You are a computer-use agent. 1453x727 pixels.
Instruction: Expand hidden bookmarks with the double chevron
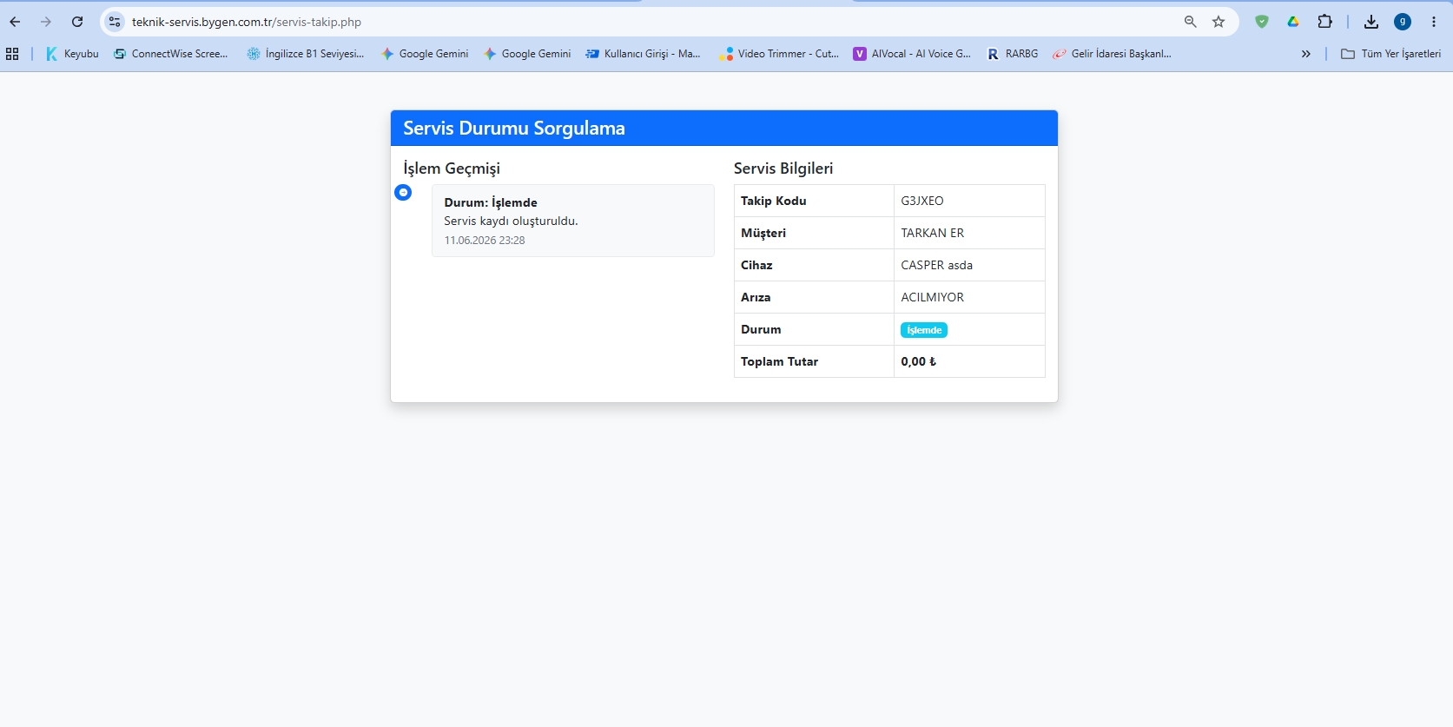[x=1305, y=54]
